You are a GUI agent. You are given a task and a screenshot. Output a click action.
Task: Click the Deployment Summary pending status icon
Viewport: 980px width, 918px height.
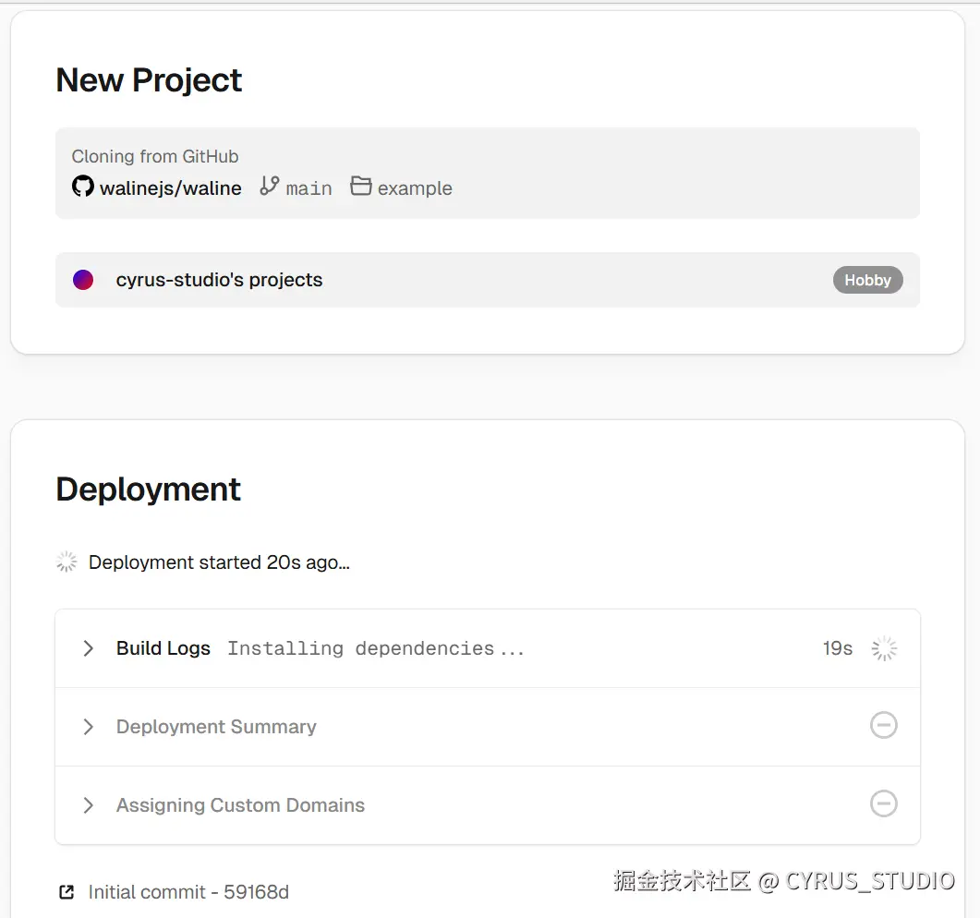(x=884, y=725)
